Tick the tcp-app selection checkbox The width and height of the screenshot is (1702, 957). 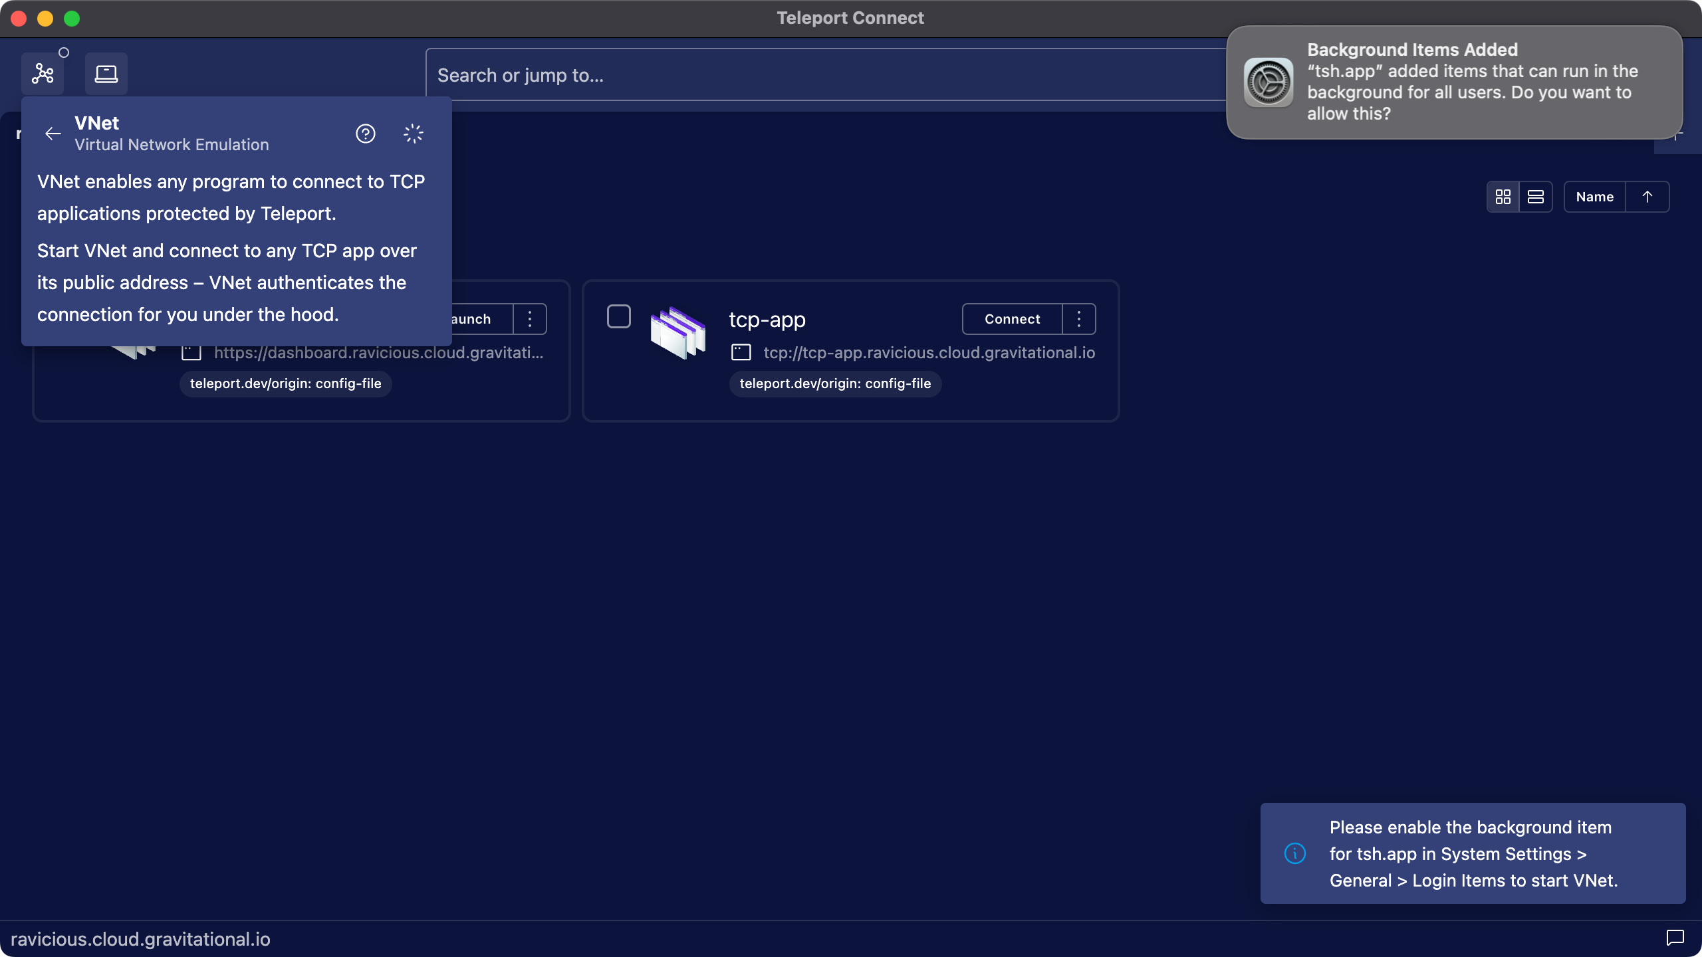tap(619, 316)
